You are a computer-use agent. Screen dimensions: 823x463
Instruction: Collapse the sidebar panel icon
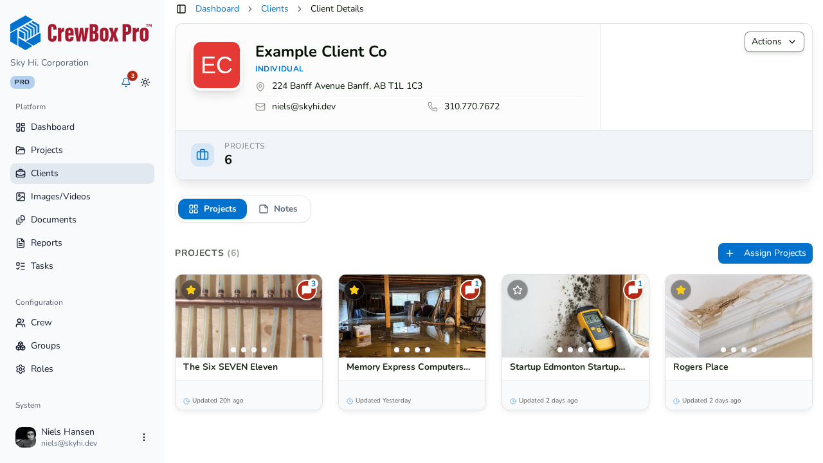[181, 9]
